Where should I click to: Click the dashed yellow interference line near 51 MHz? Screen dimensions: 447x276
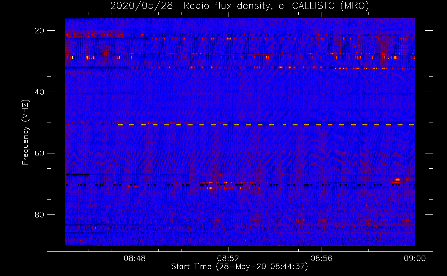tap(266, 125)
